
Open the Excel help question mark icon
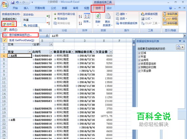pyautogui.click(x=171, y=8)
